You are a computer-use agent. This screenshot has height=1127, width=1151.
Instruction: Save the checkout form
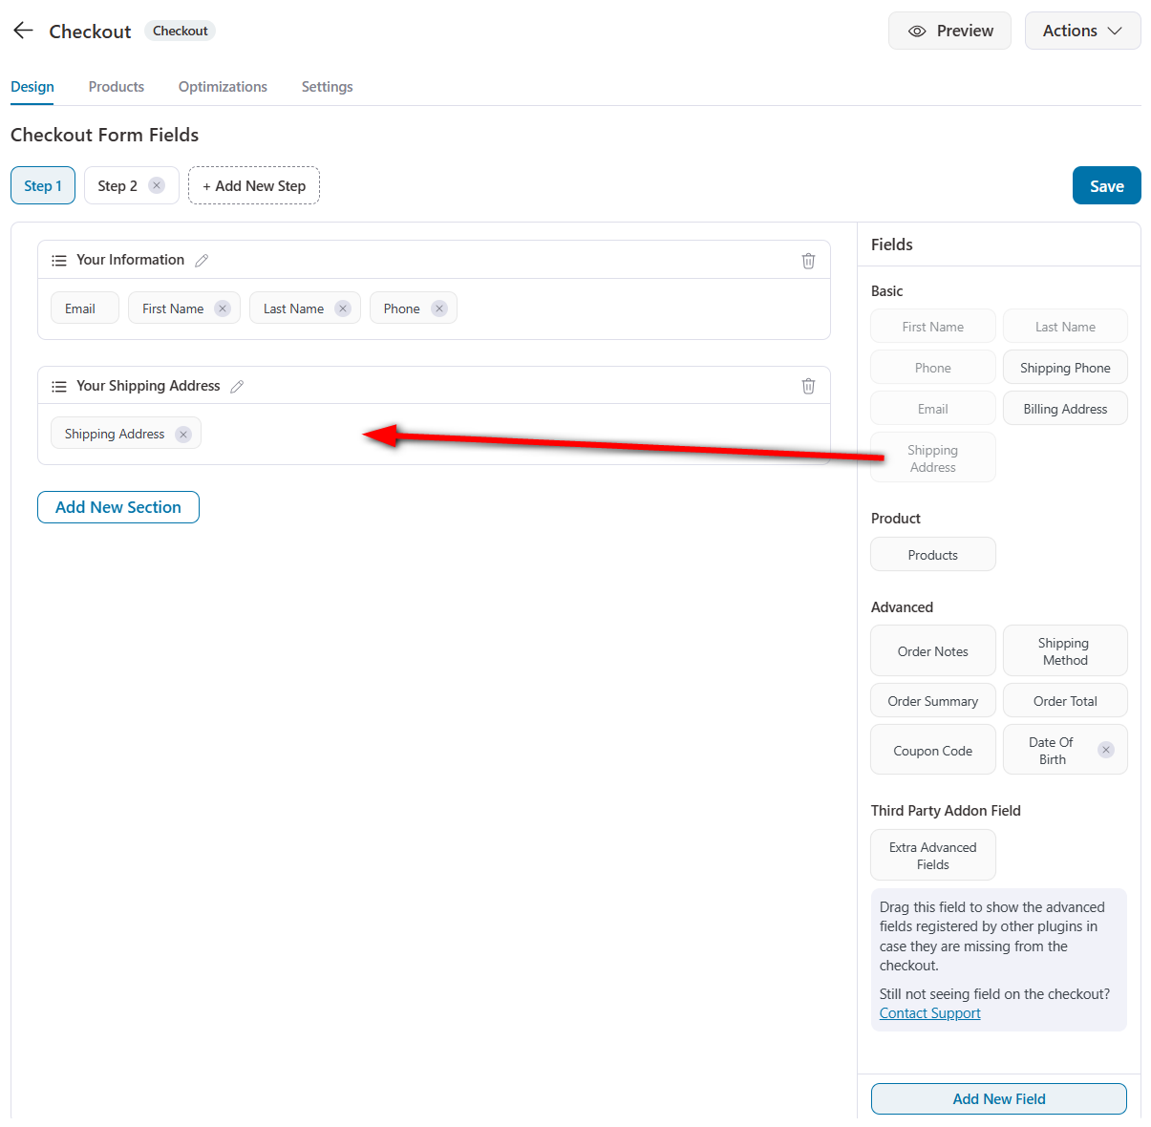pyautogui.click(x=1106, y=185)
